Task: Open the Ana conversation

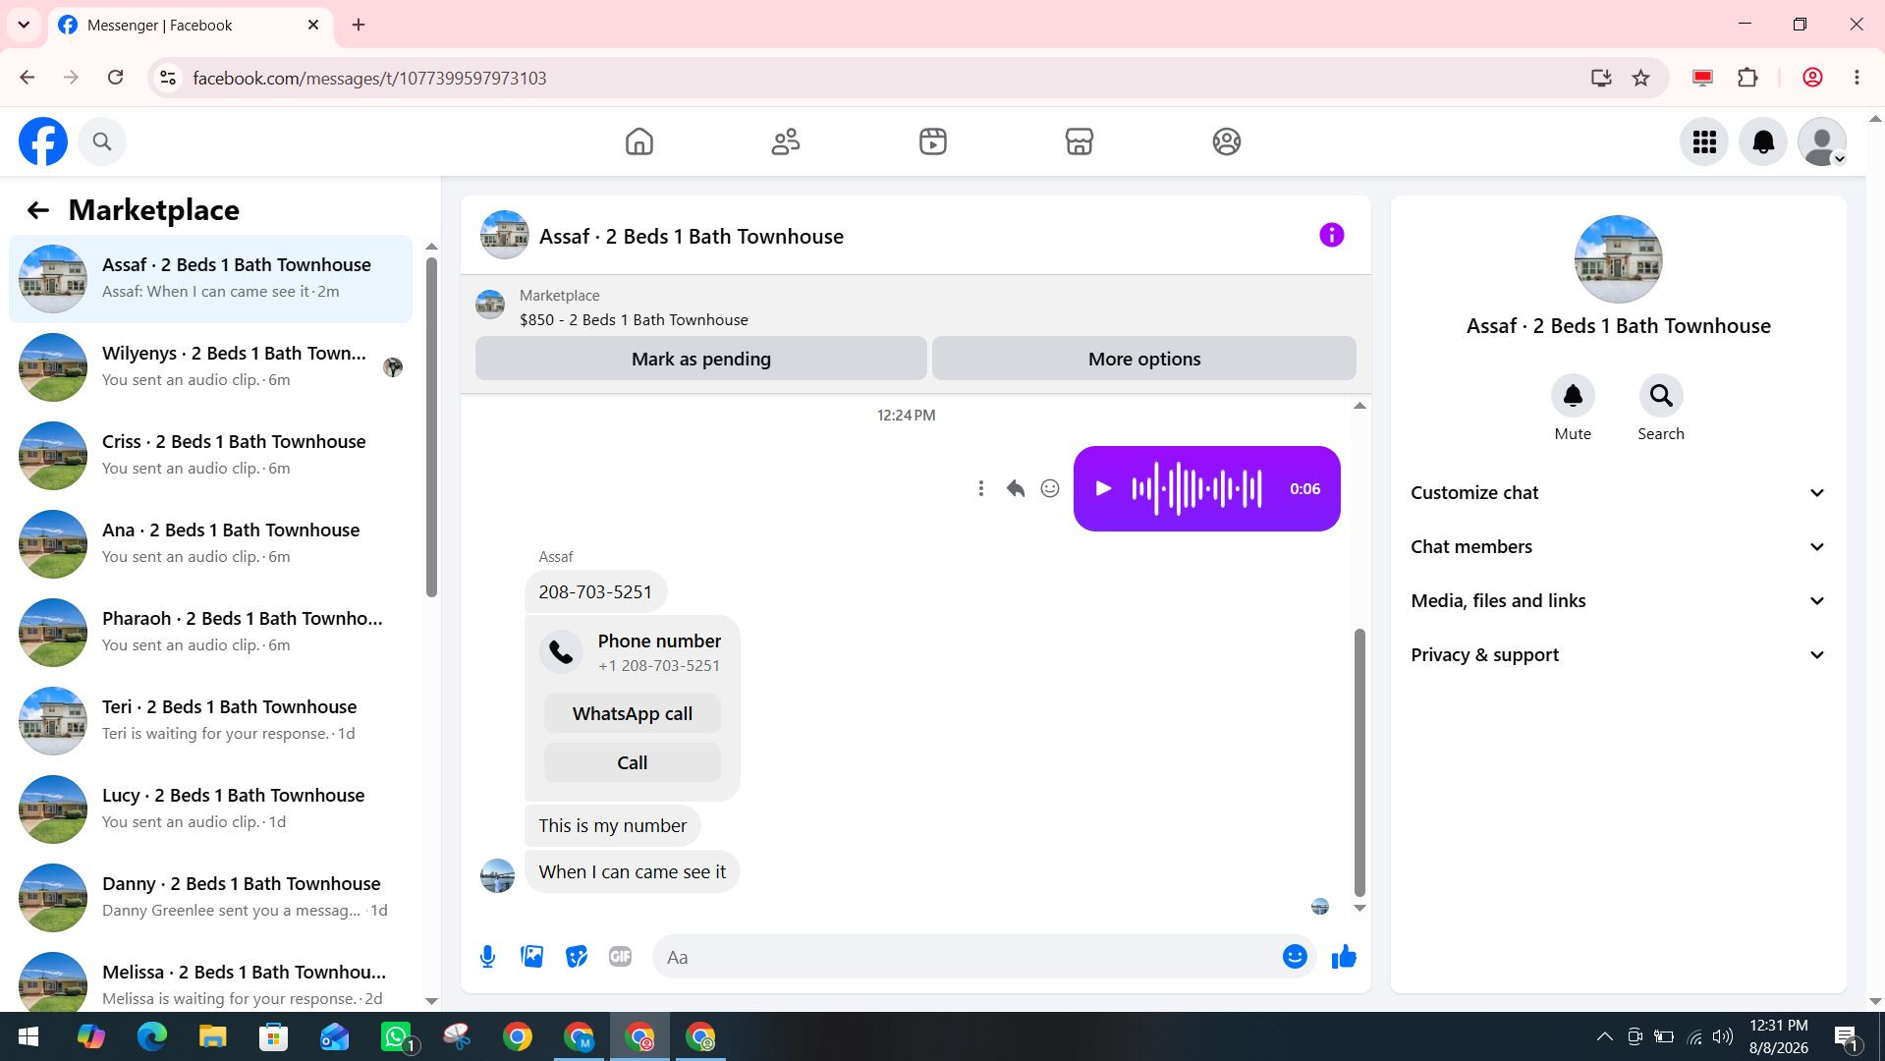Action: pos(210,544)
